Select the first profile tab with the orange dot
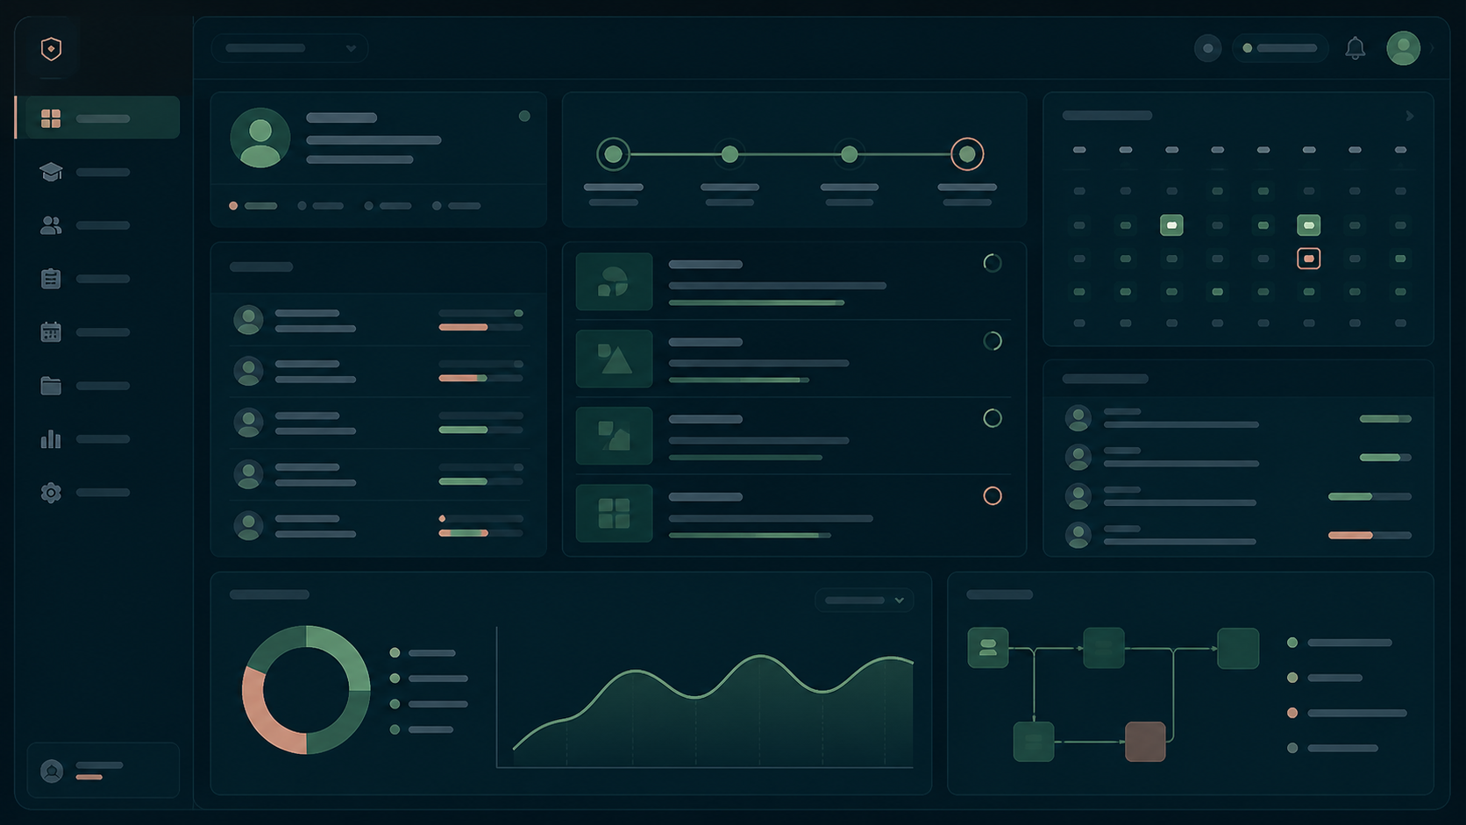 point(253,206)
